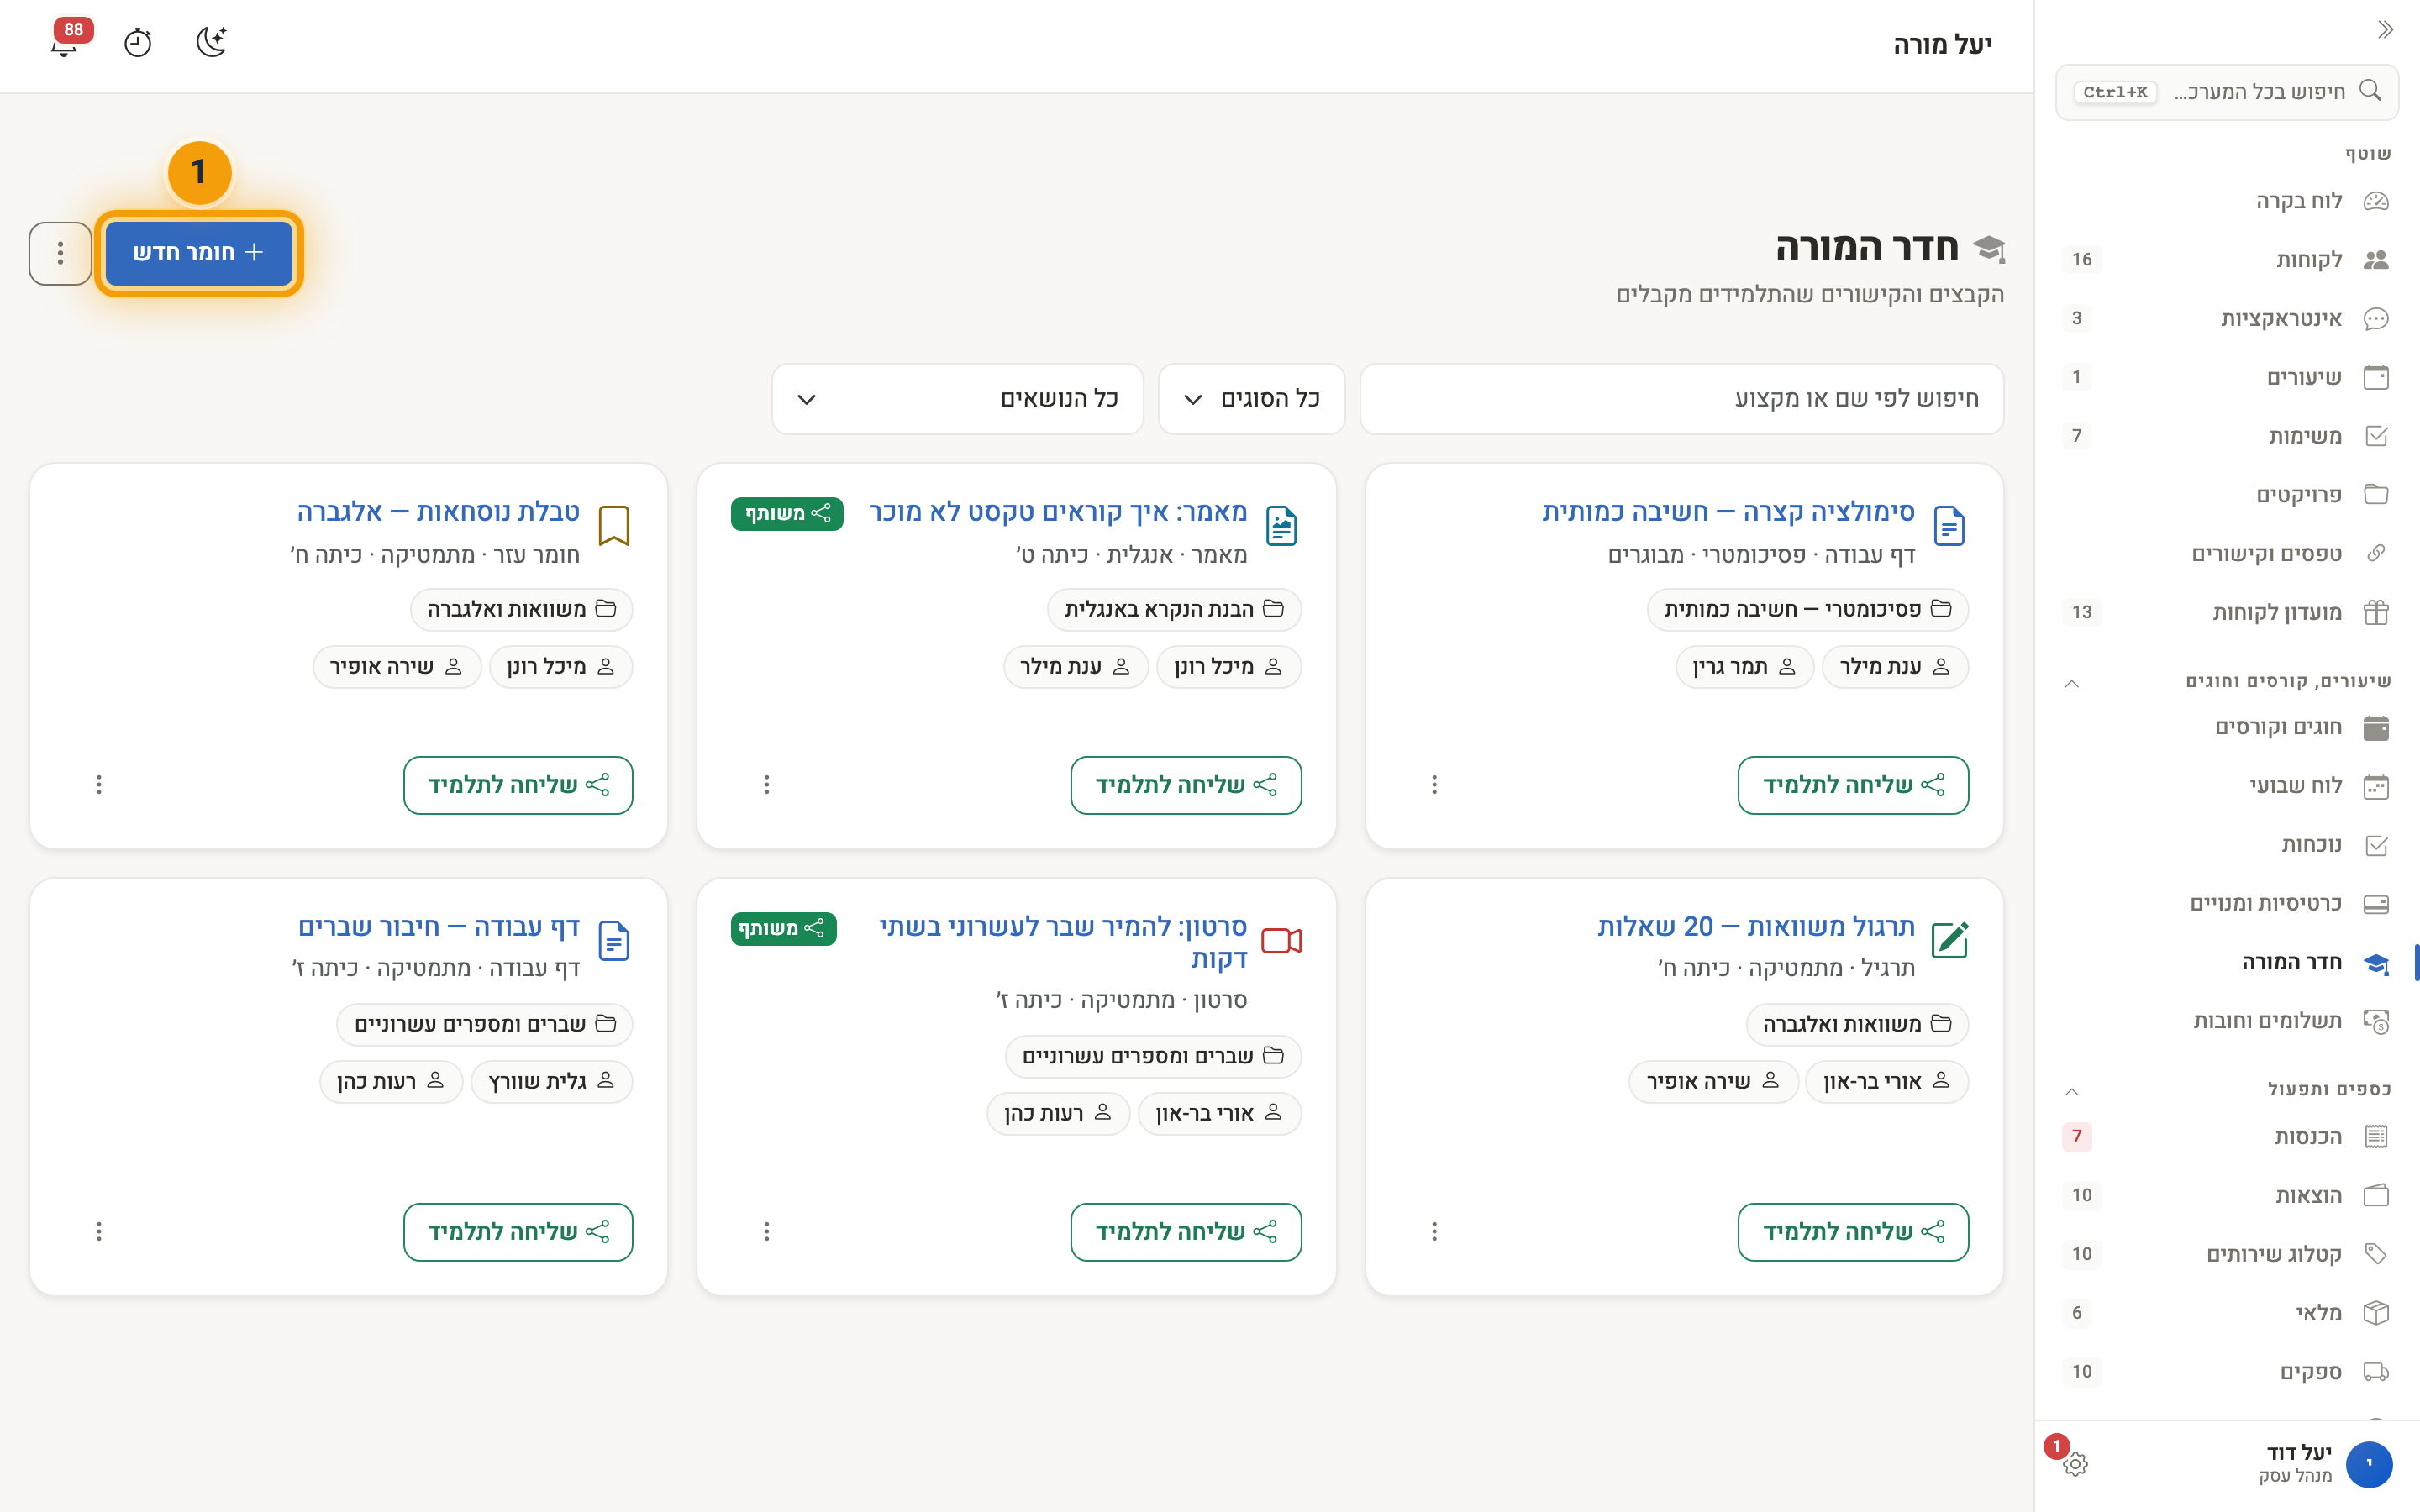2420x1512 pixels.
Task: Open קטלוג שירותים in sidebar
Action: (2227, 1254)
